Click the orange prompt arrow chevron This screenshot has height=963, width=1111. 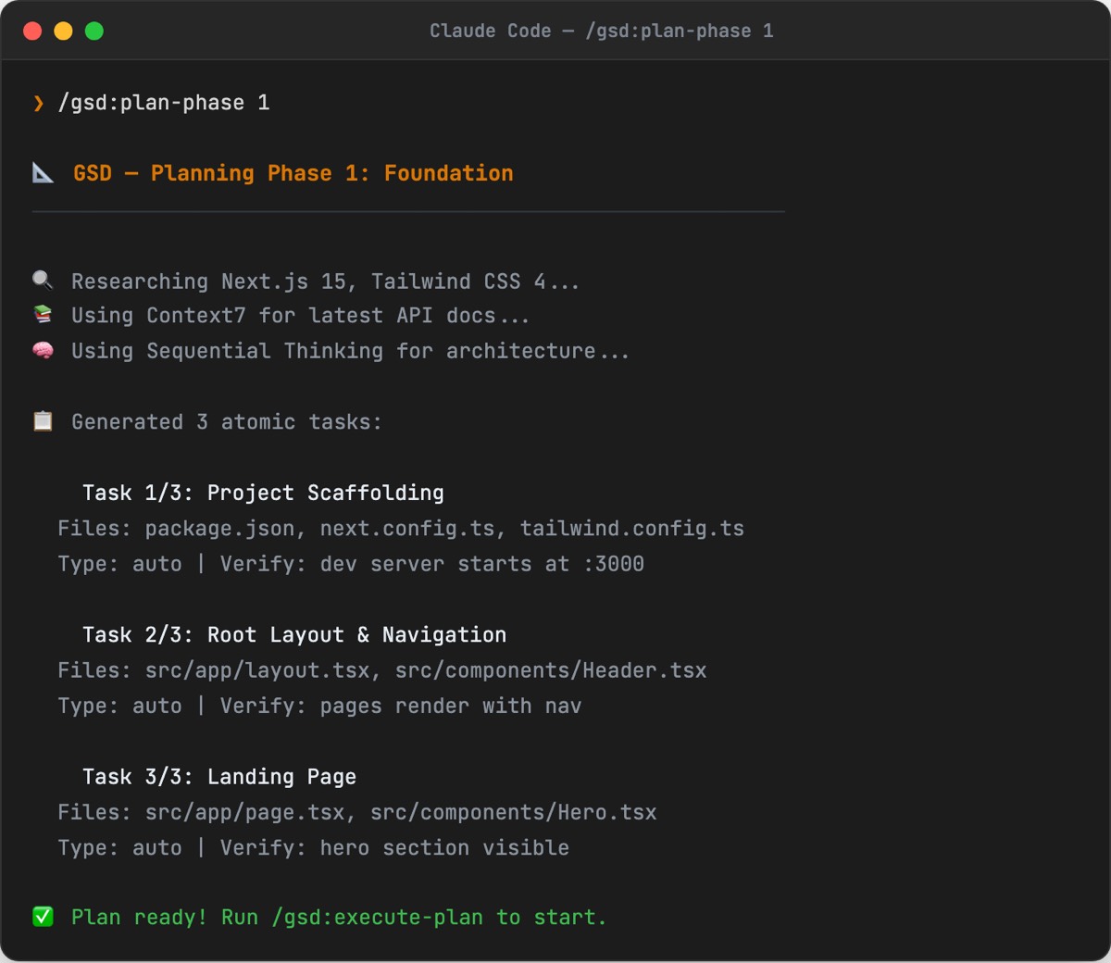[37, 103]
